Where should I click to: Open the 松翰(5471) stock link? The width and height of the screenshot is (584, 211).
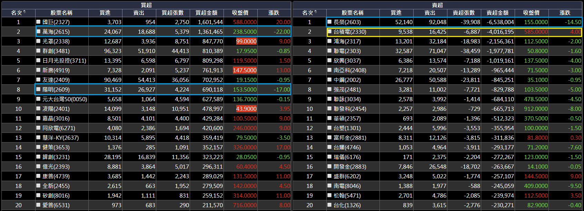[347, 196]
